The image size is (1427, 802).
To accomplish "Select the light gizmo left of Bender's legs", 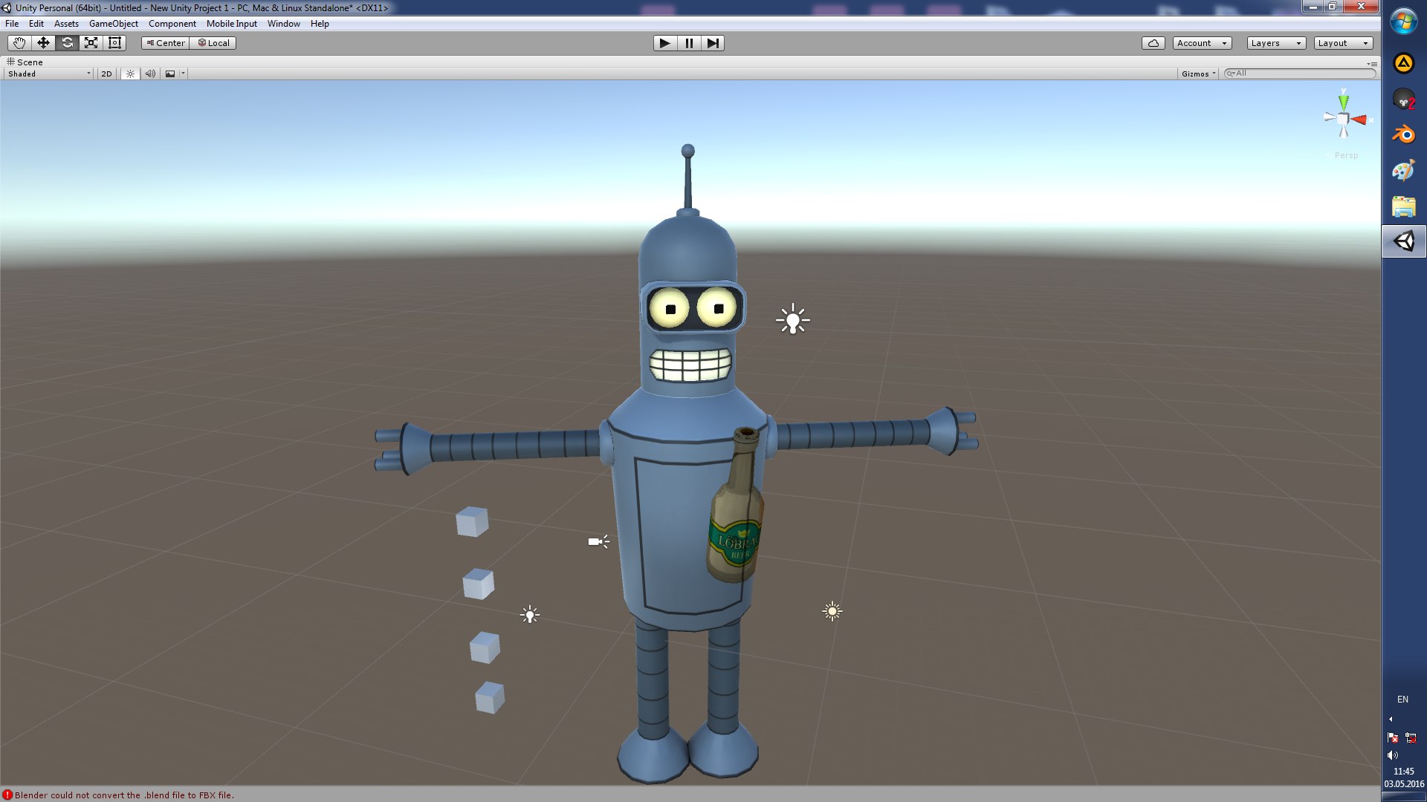I will (530, 614).
